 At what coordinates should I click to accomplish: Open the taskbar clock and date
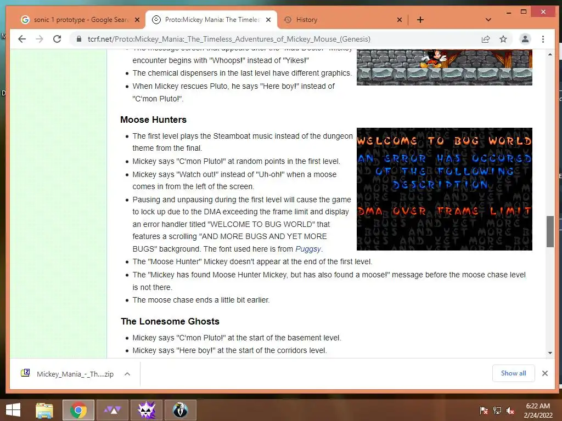coord(538,410)
